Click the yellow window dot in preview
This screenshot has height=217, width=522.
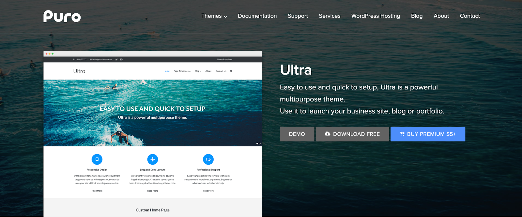[x=50, y=54]
